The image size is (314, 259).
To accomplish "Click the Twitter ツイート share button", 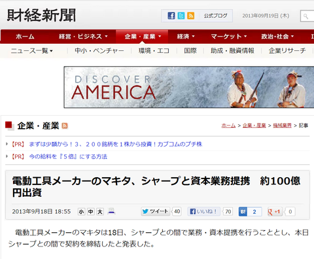I will tap(156, 211).
